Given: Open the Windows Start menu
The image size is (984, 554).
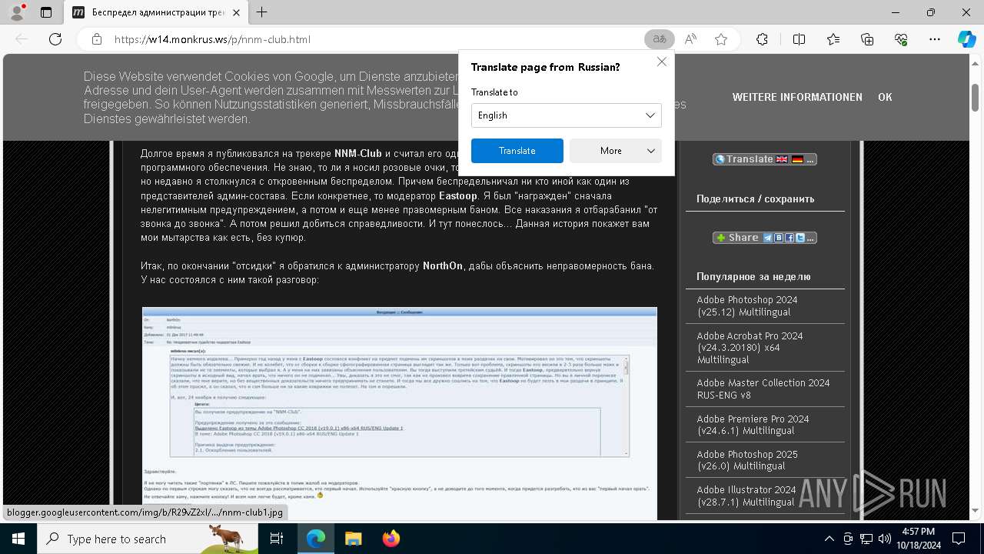Looking at the screenshot, I should pyautogui.click(x=18, y=539).
